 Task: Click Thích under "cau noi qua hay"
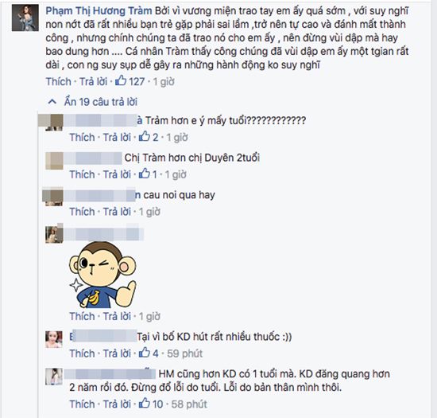[82, 212]
